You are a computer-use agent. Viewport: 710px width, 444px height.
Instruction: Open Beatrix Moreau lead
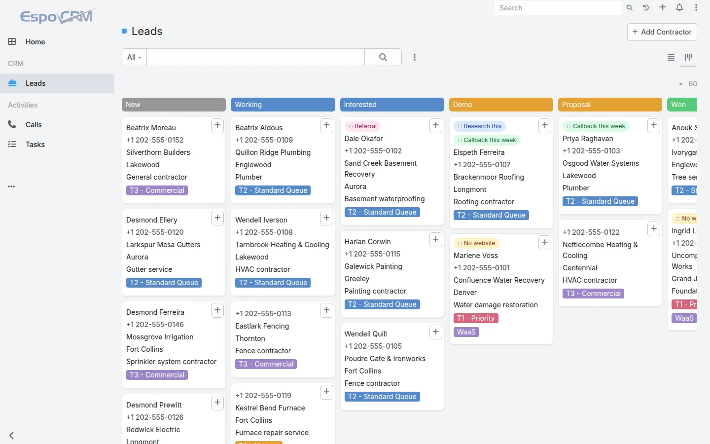pyautogui.click(x=151, y=128)
